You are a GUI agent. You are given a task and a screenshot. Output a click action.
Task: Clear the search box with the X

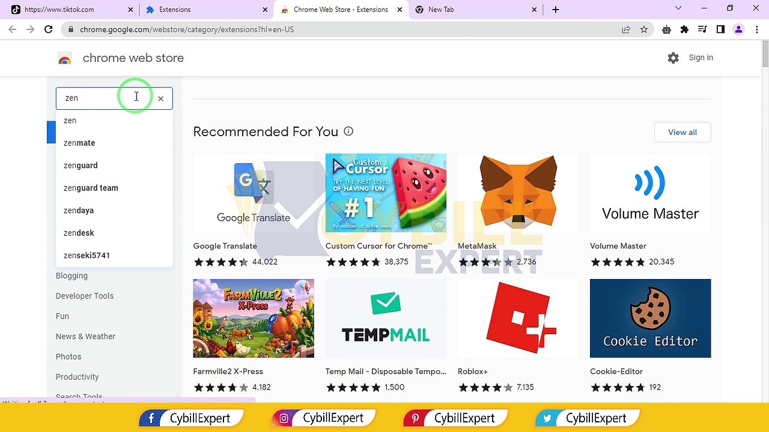click(x=160, y=98)
